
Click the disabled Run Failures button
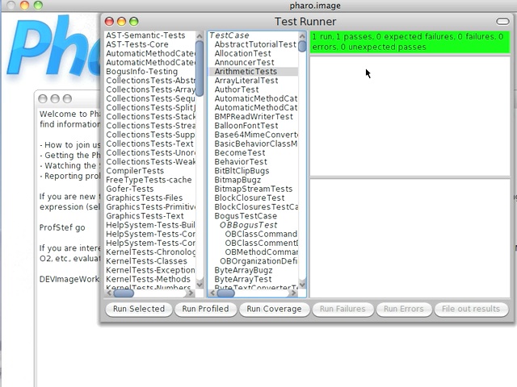[343, 309]
